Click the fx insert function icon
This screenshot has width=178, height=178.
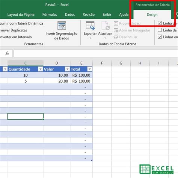(x=7, y=53)
